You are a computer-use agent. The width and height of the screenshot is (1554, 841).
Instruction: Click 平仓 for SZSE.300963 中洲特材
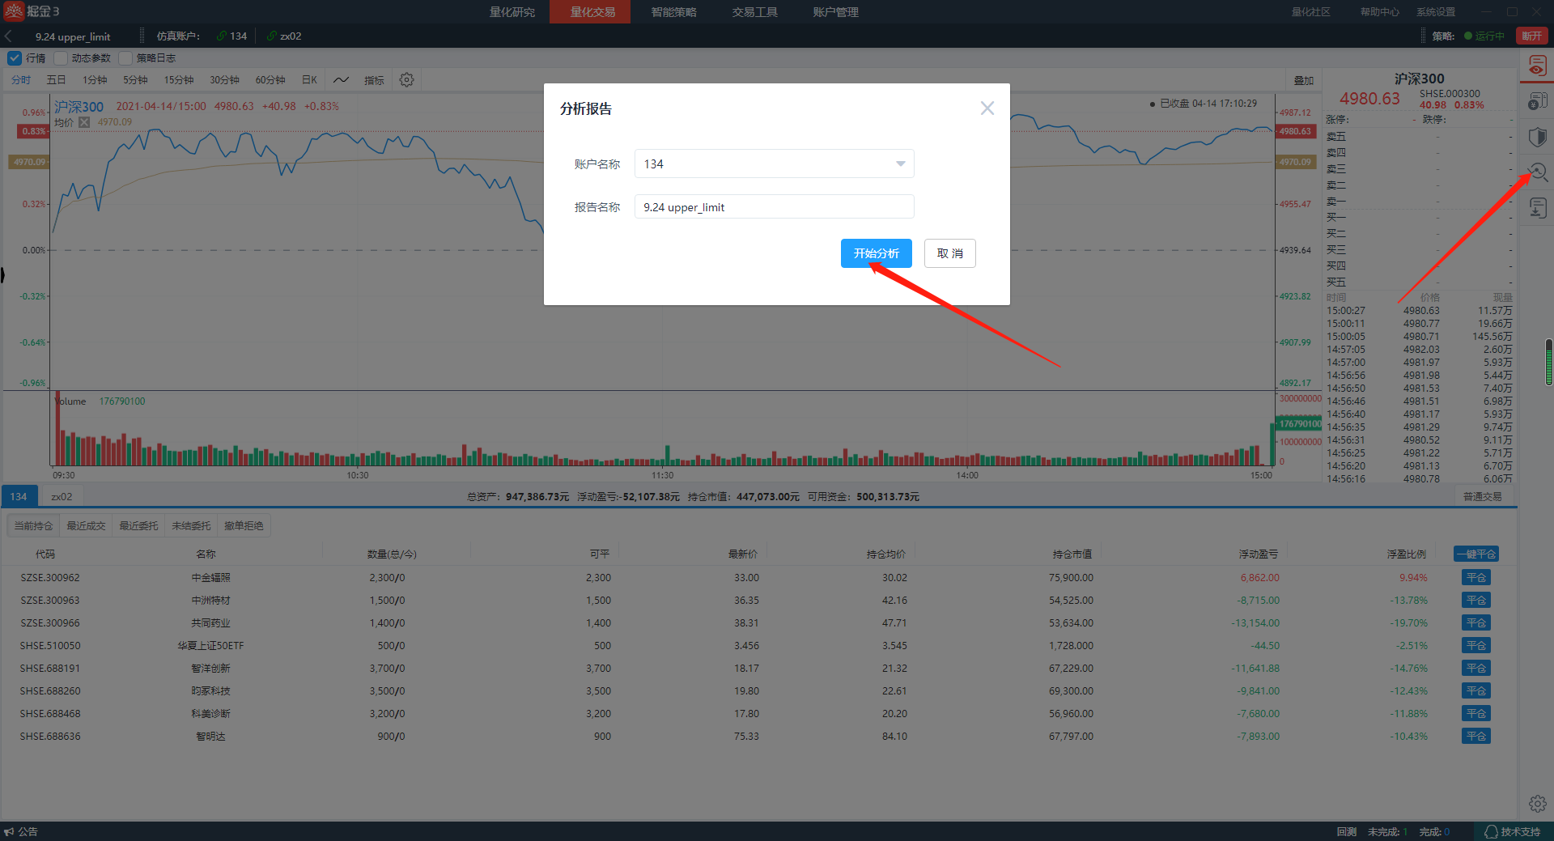[1476, 601]
